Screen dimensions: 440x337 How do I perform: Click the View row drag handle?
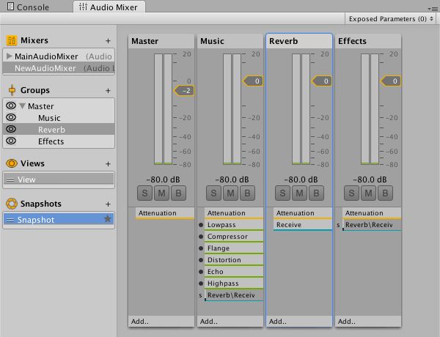click(10, 179)
